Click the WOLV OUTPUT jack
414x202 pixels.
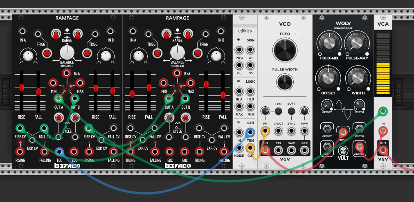click(x=359, y=147)
